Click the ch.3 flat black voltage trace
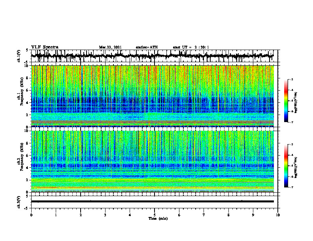Image resolution: width=313 pixels, height=241 pixels. (x=153, y=202)
